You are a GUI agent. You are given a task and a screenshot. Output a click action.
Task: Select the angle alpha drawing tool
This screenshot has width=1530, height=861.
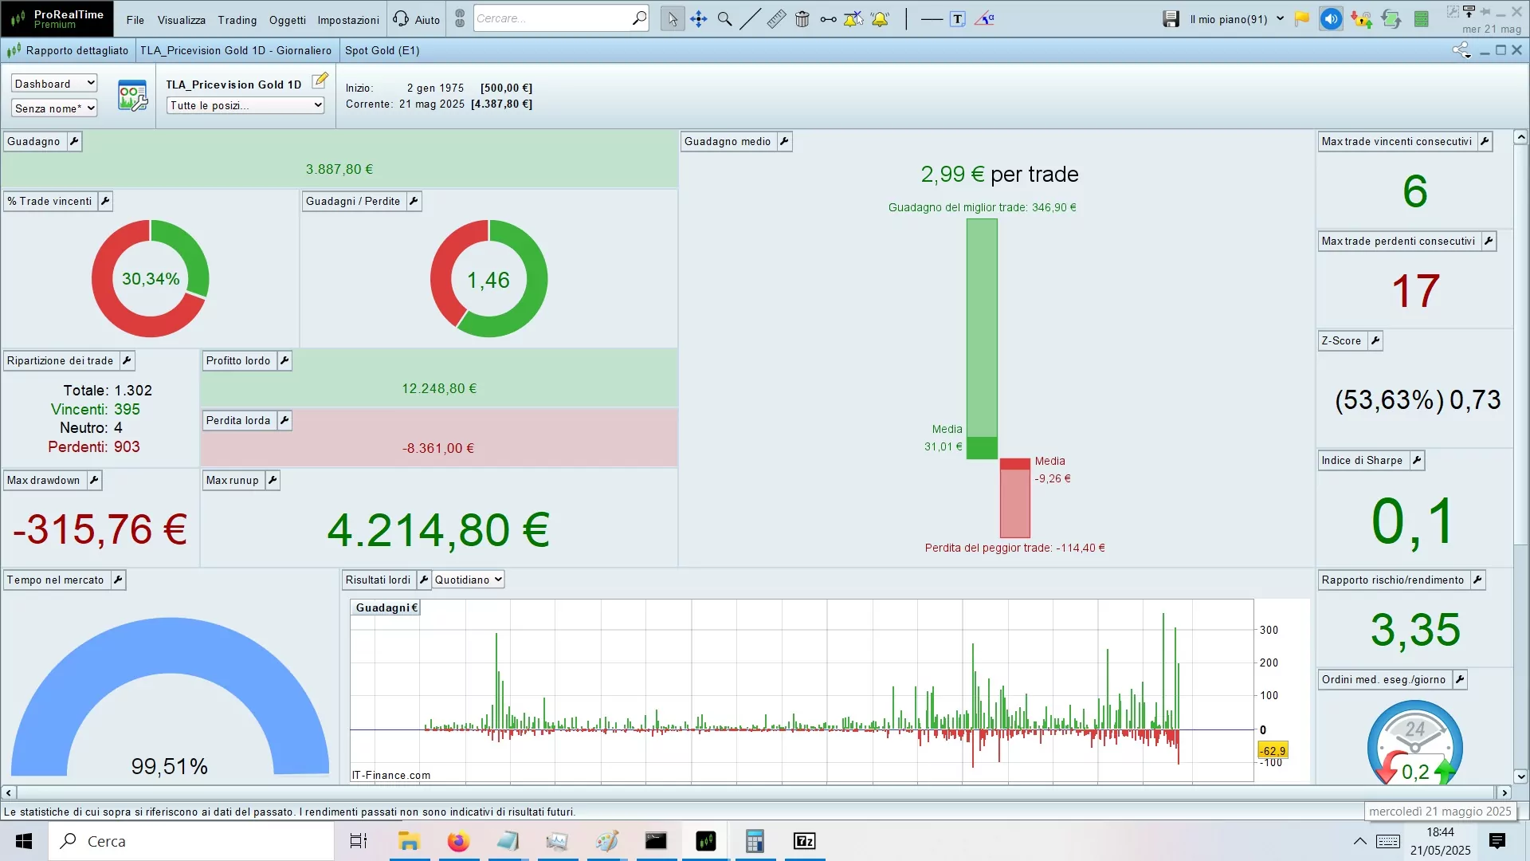[985, 19]
